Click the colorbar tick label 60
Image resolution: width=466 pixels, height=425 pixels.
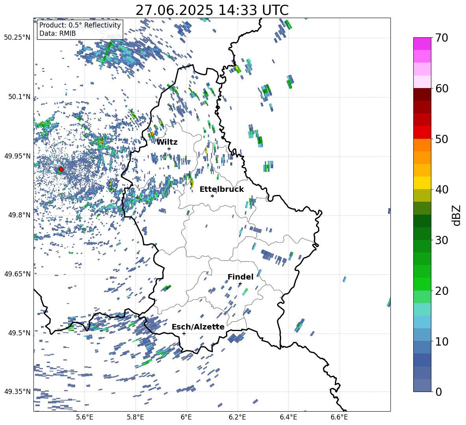click(x=442, y=88)
